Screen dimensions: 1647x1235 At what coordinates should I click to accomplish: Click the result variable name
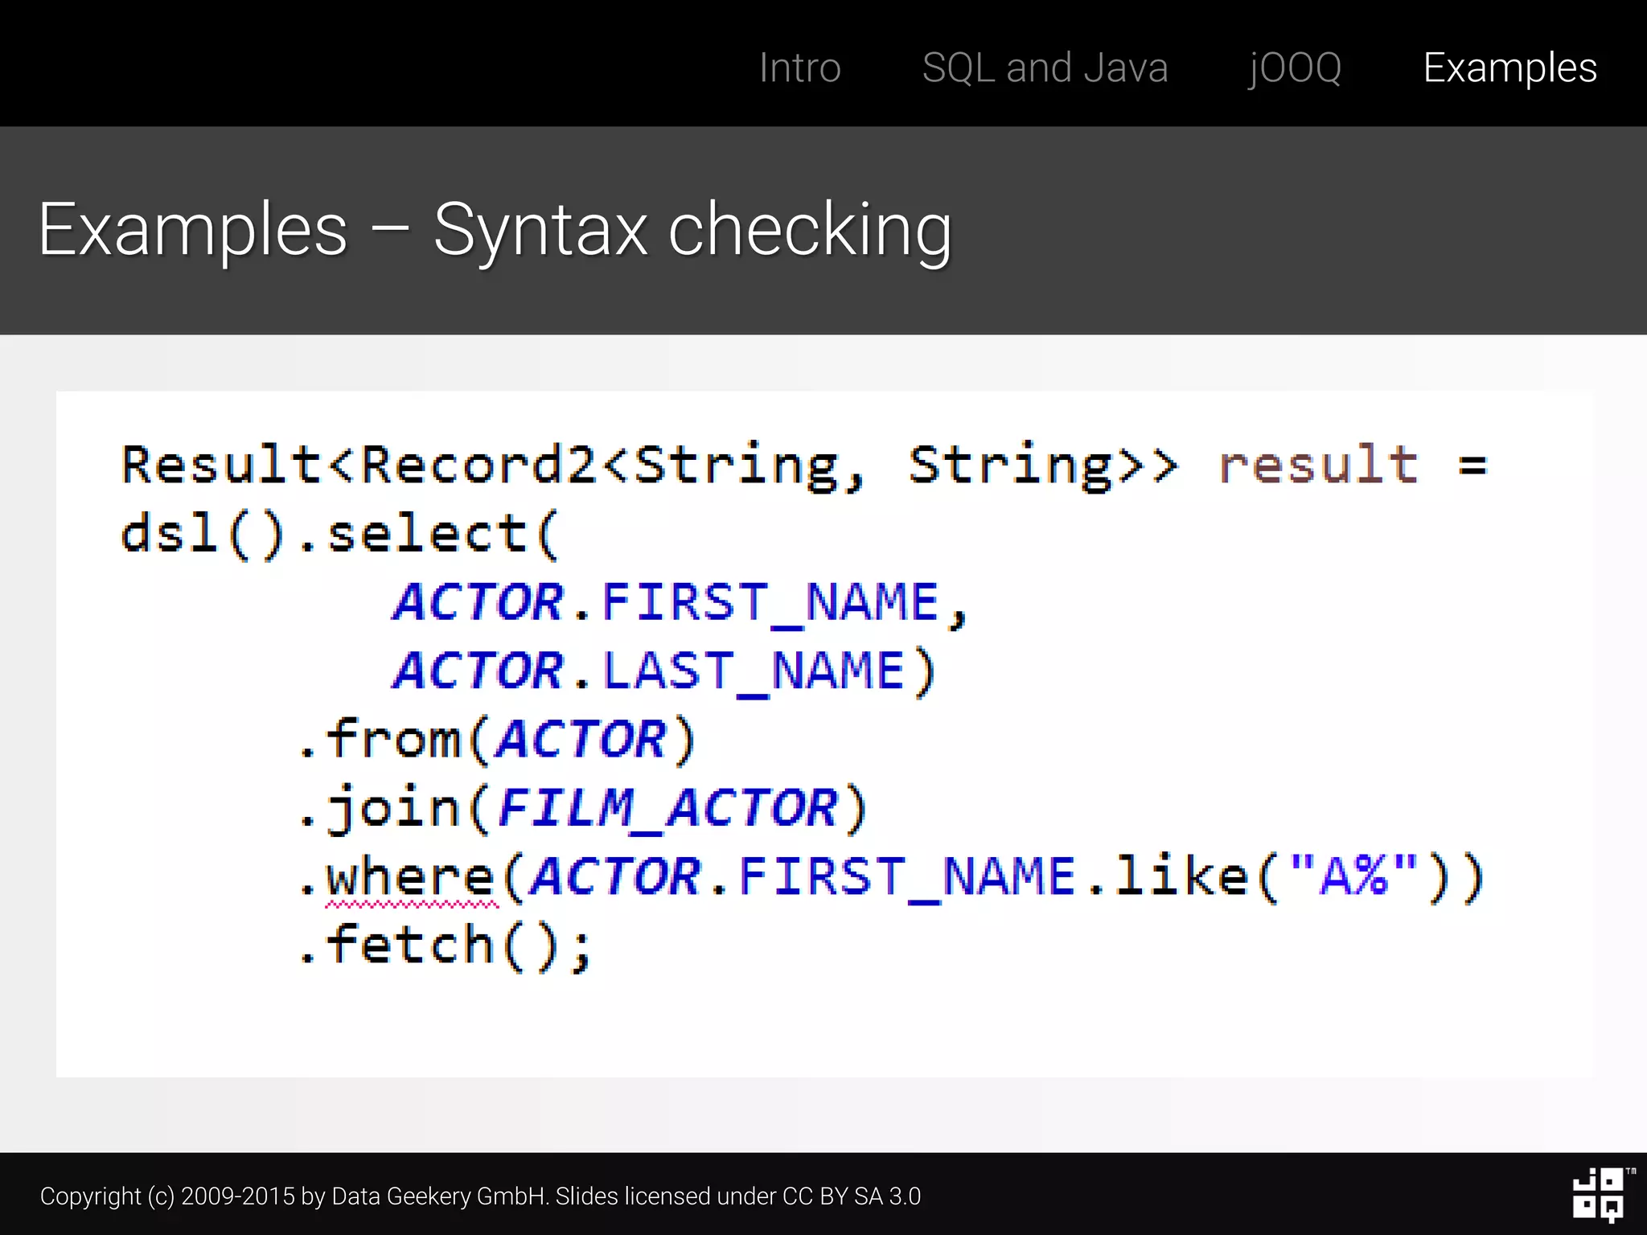coord(1318,465)
